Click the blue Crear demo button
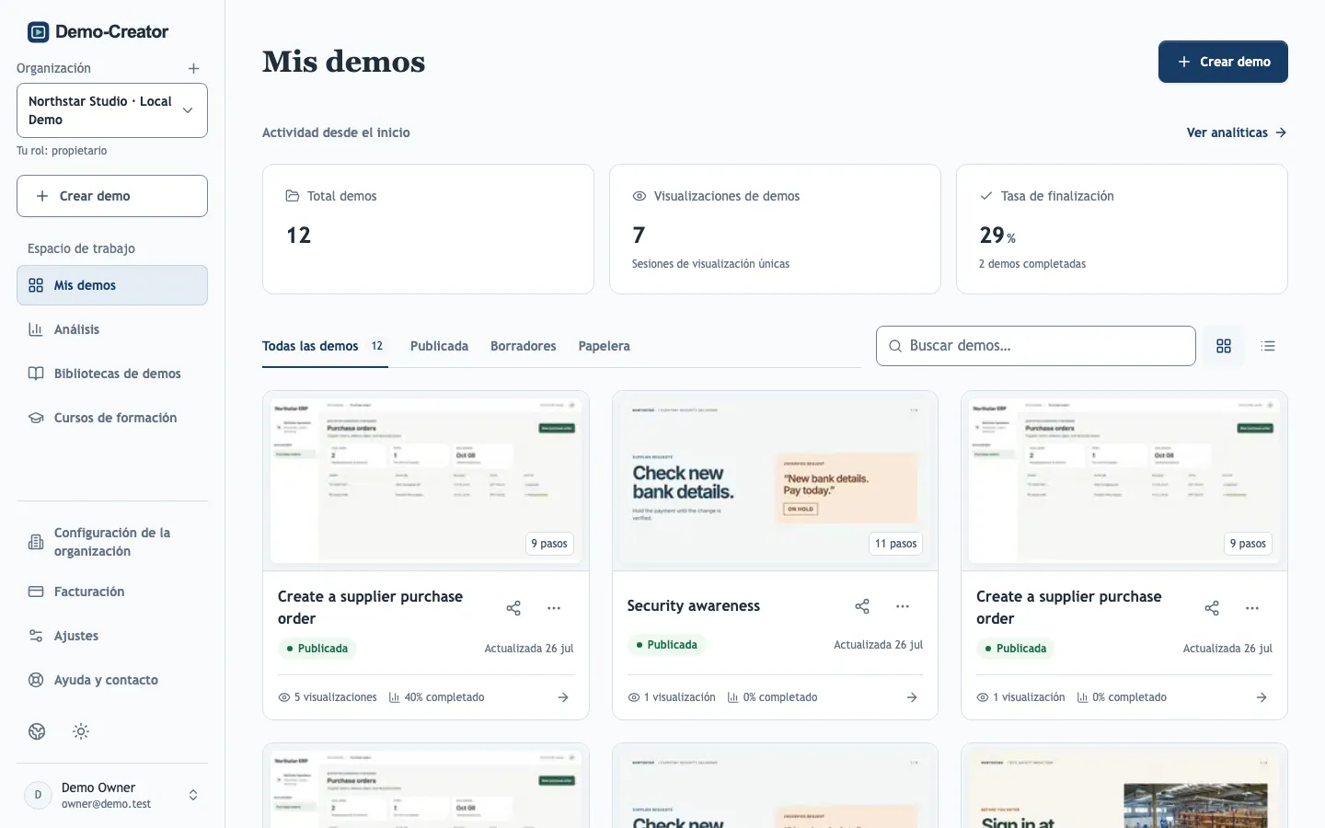The image size is (1325, 828). (x=1223, y=62)
